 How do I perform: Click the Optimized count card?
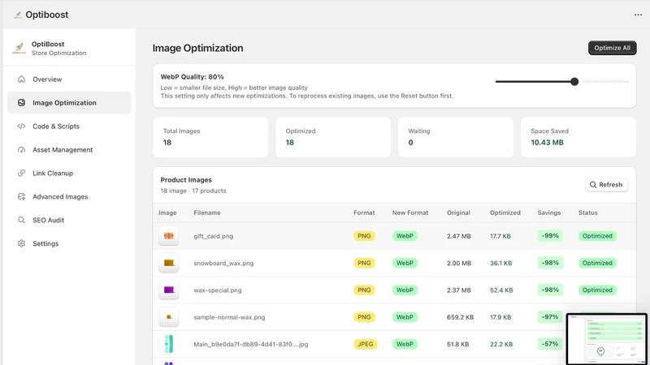[x=333, y=137]
